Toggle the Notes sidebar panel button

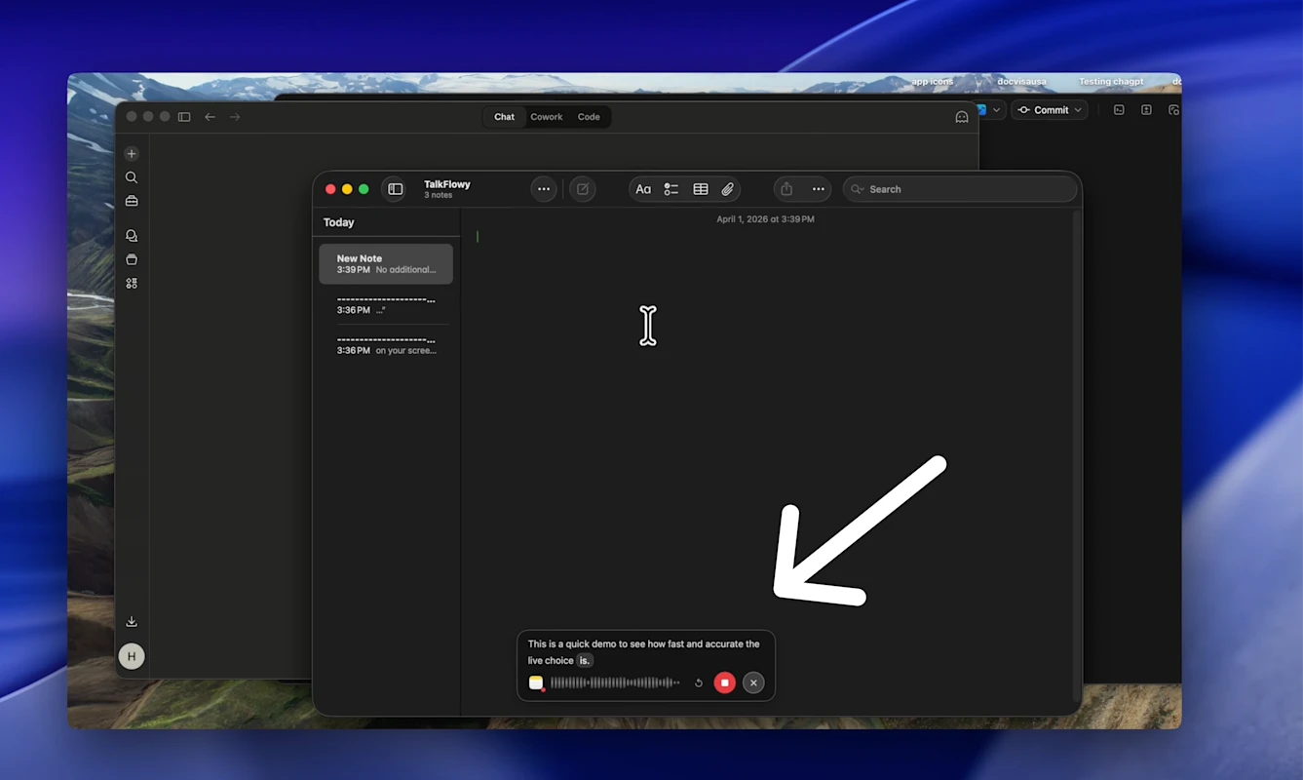pos(395,189)
